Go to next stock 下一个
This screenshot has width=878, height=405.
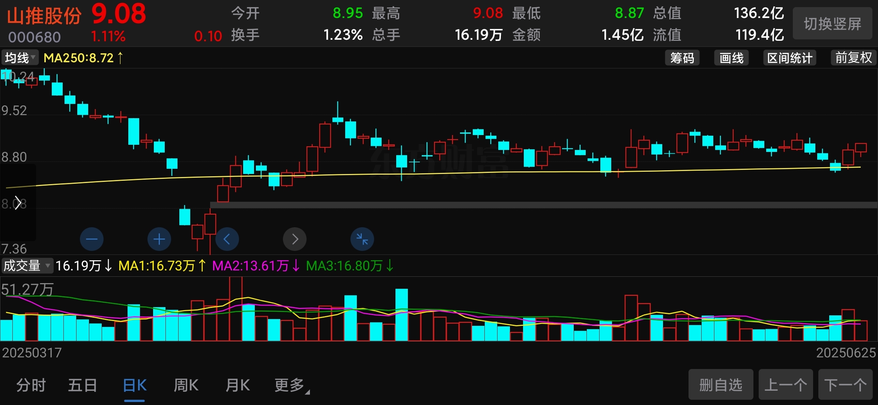coord(845,385)
